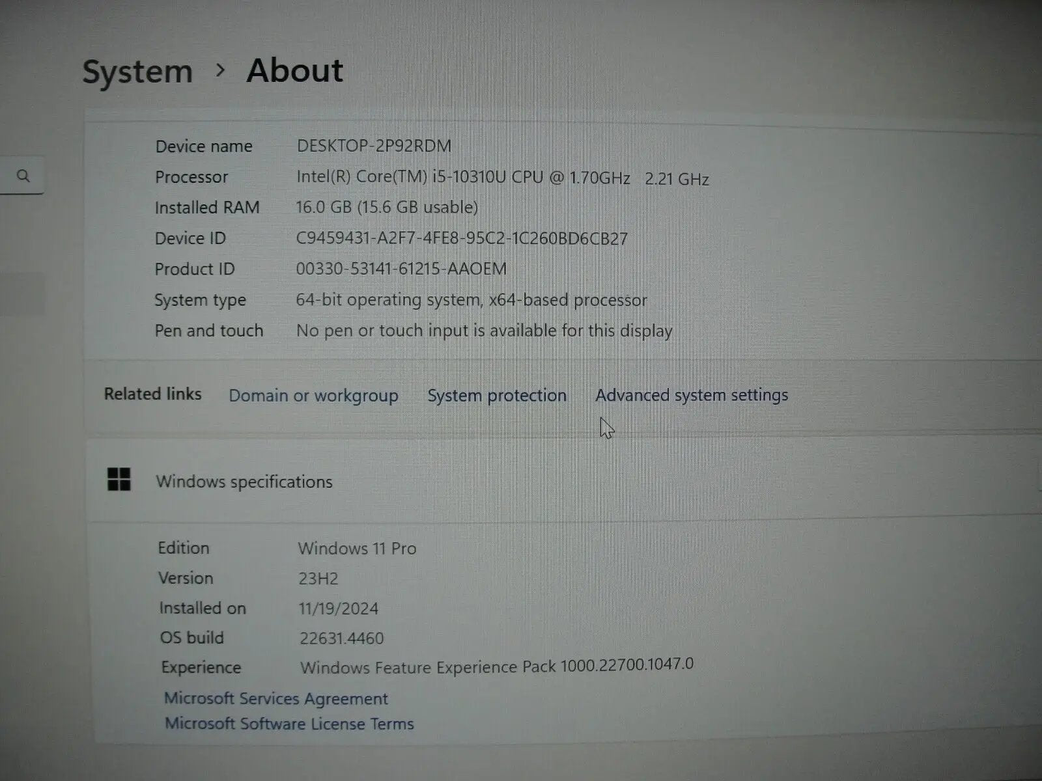Click the OS build label
1042x781 pixels.
[x=192, y=638]
